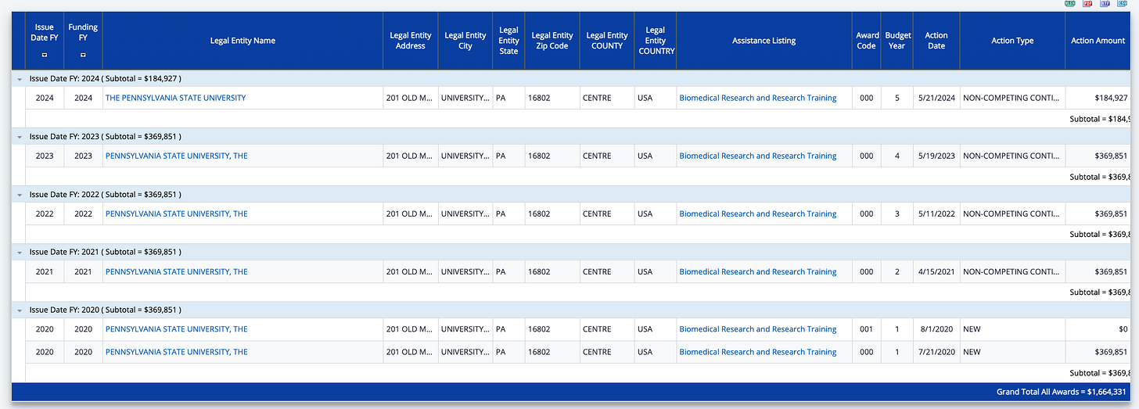
Task: Select the 5/19/2023 action date cell
Action: [x=936, y=156]
